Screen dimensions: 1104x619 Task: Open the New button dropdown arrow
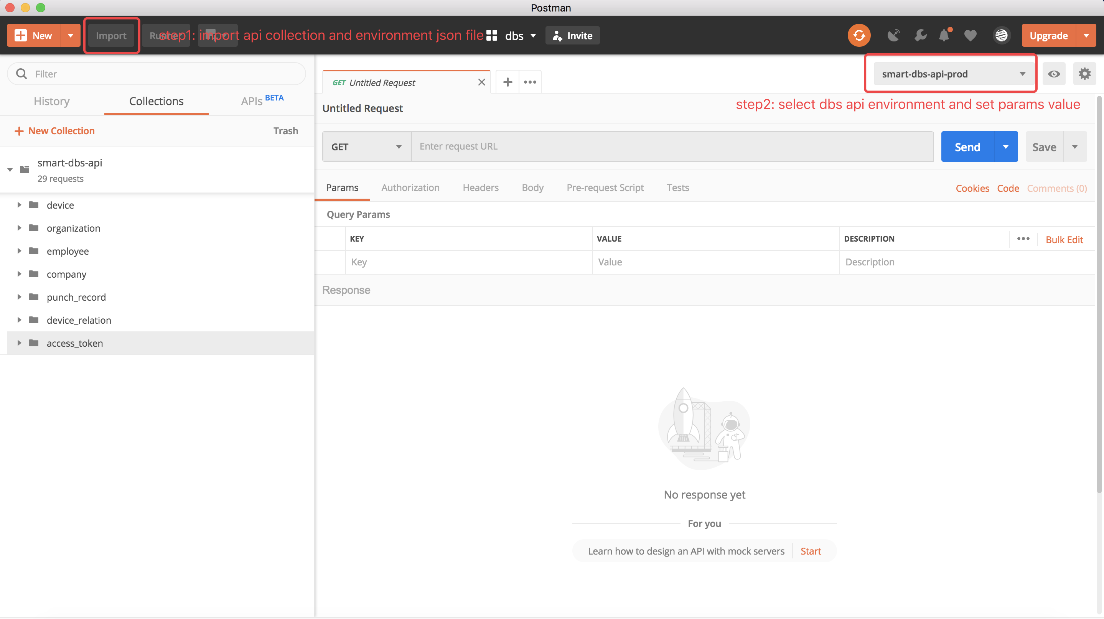coord(71,36)
